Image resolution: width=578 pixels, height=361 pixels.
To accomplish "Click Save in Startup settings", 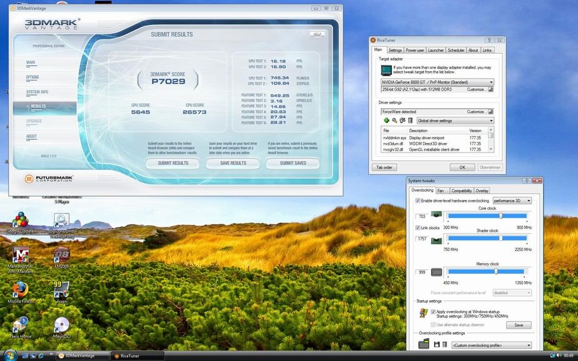I will [519, 325].
